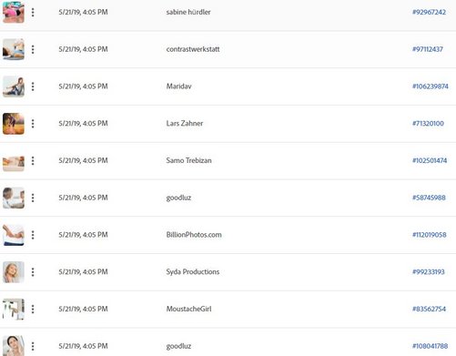Open three-dot menu for MoustacheGirl row
This screenshot has width=456, height=356.
coord(33,309)
